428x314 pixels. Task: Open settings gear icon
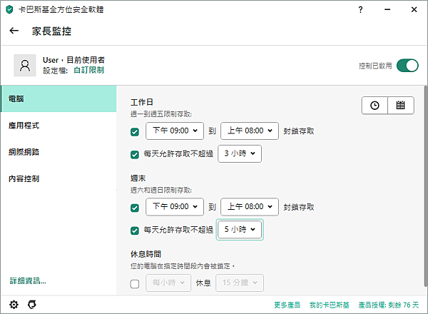click(14, 305)
